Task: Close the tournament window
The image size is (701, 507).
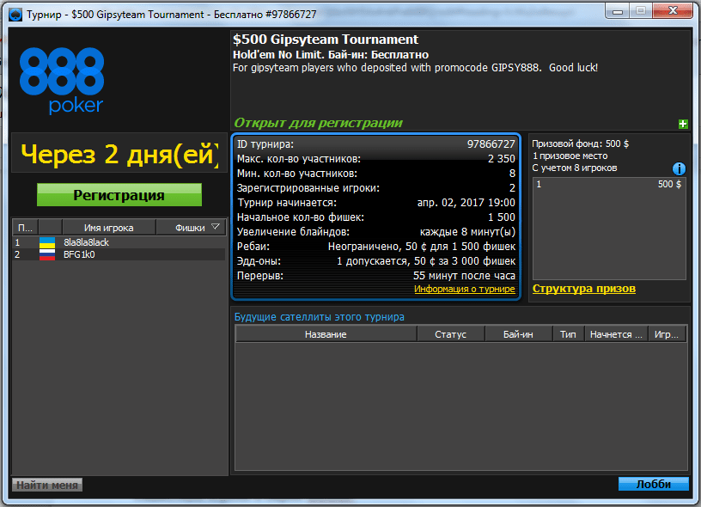Action: tap(673, 10)
